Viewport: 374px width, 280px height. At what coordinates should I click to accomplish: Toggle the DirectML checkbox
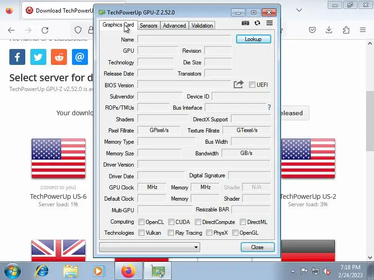(243, 222)
